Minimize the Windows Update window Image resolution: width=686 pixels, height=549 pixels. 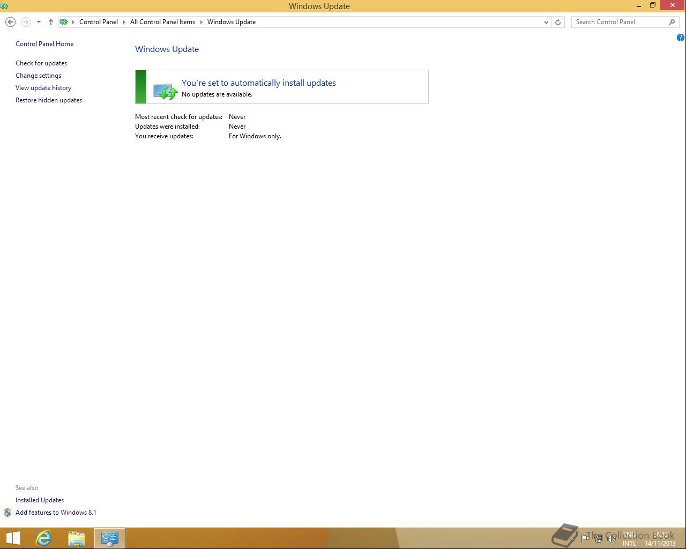[639, 6]
